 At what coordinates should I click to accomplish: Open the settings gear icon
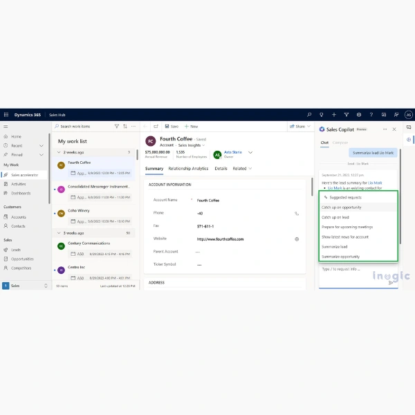click(x=358, y=115)
